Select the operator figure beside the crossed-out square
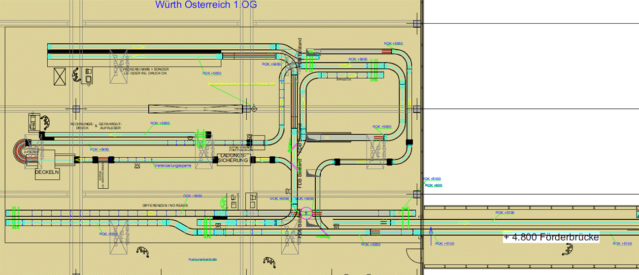This screenshot has width=639, height=275. pos(76,75)
